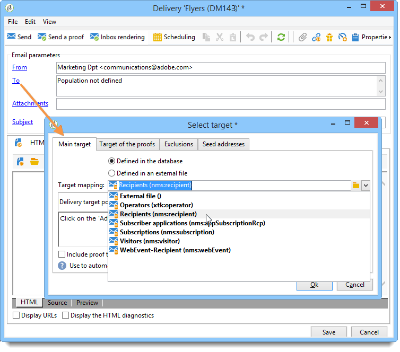Click Cancel in the delivery window
This screenshot has height=352, width=400.
click(x=369, y=332)
